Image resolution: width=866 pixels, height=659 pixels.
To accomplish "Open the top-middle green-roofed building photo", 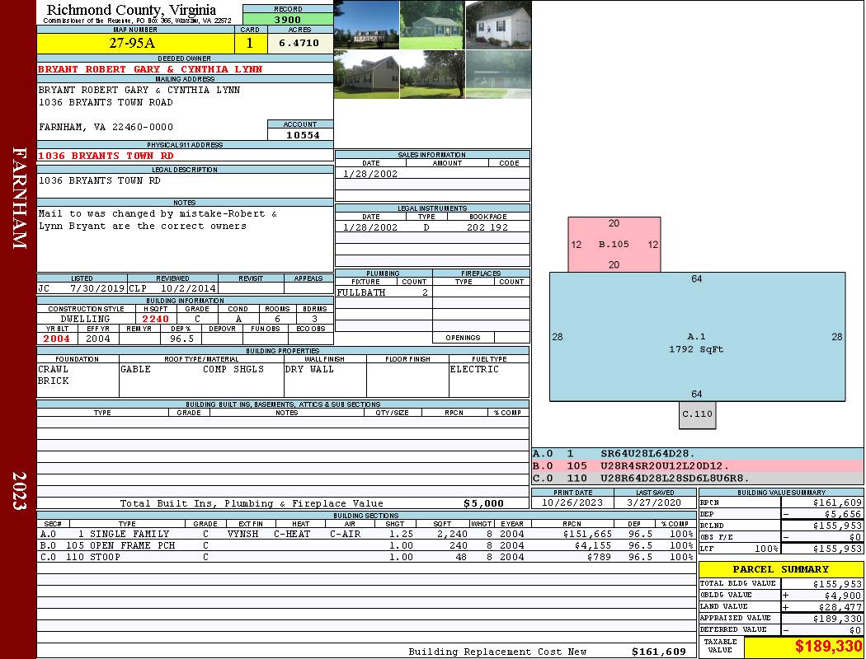I will pos(432,25).
